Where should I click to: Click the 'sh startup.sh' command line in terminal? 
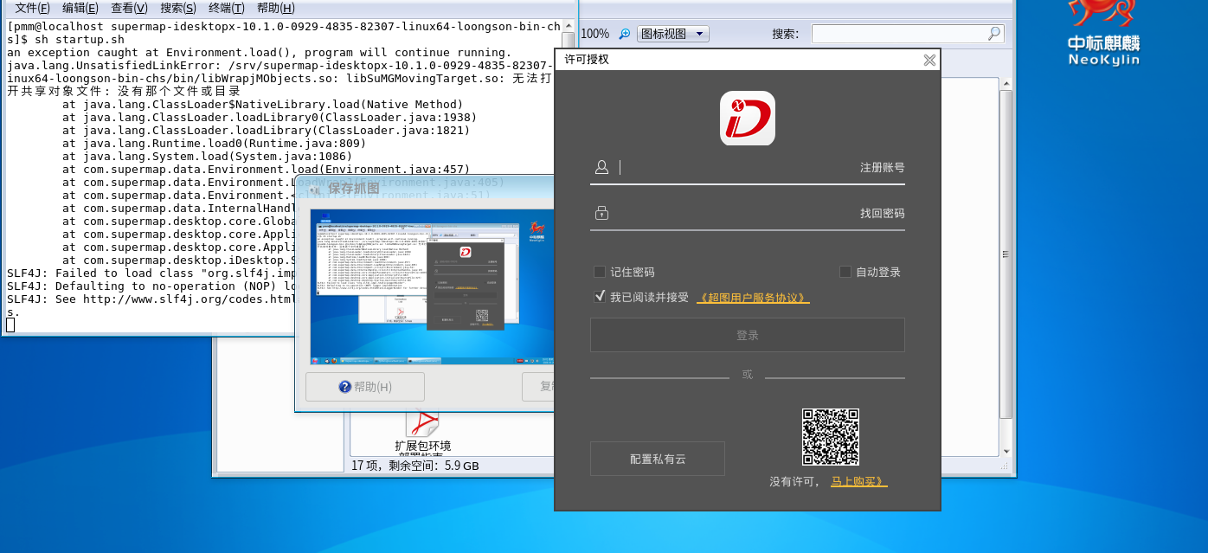(80, 40)
